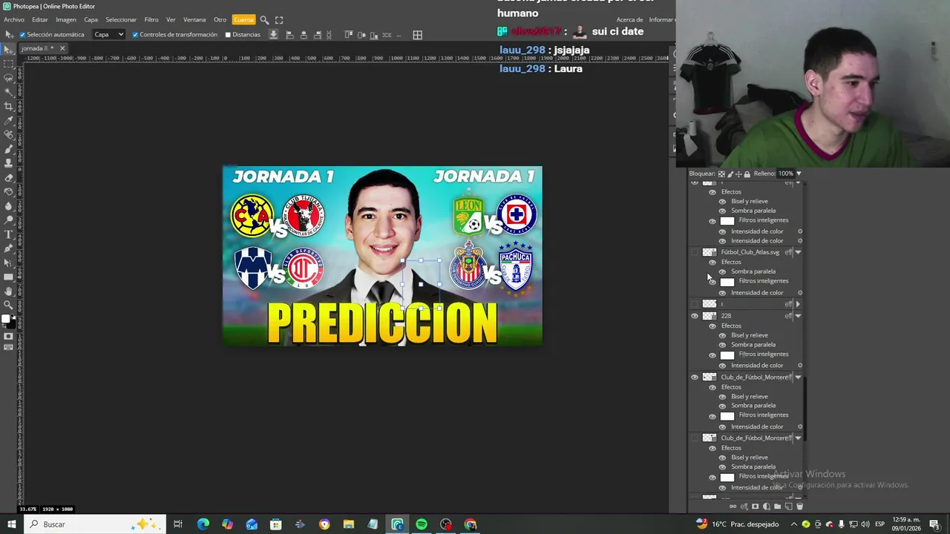Toggle Quick Mask mode icon
The width and height of the screenshot is (950, 534).
(9, 336)
